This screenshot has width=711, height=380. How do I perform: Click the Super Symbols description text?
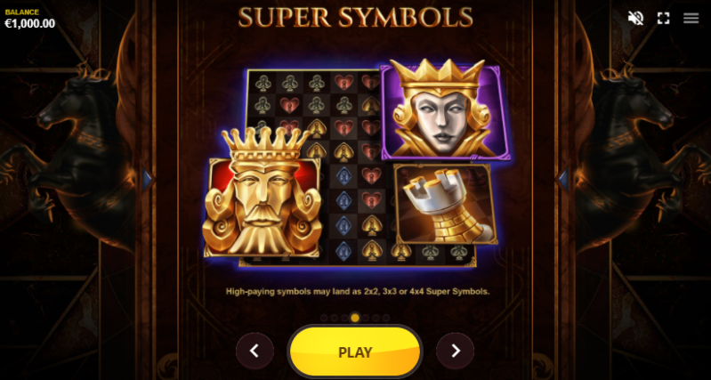click(358, 292)
